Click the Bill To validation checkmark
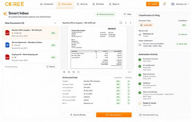Screen dimensions: 192x122 click(129, 103)
